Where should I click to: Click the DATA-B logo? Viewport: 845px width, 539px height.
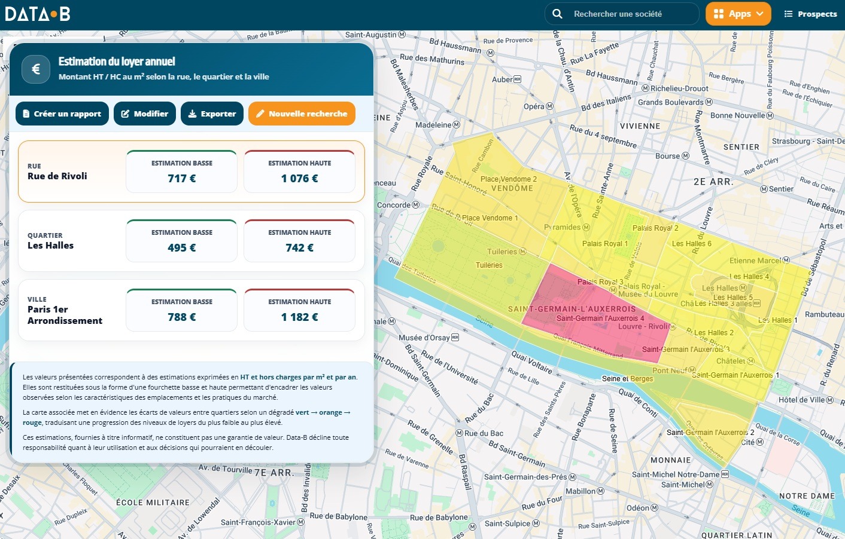click(x=38, y=14)
